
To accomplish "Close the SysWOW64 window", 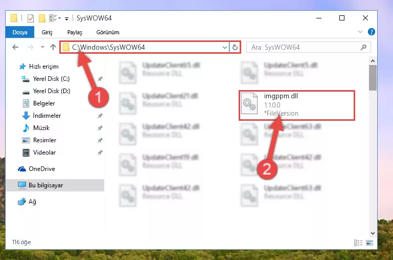I will pyautogui.click(x=365, y=18).
